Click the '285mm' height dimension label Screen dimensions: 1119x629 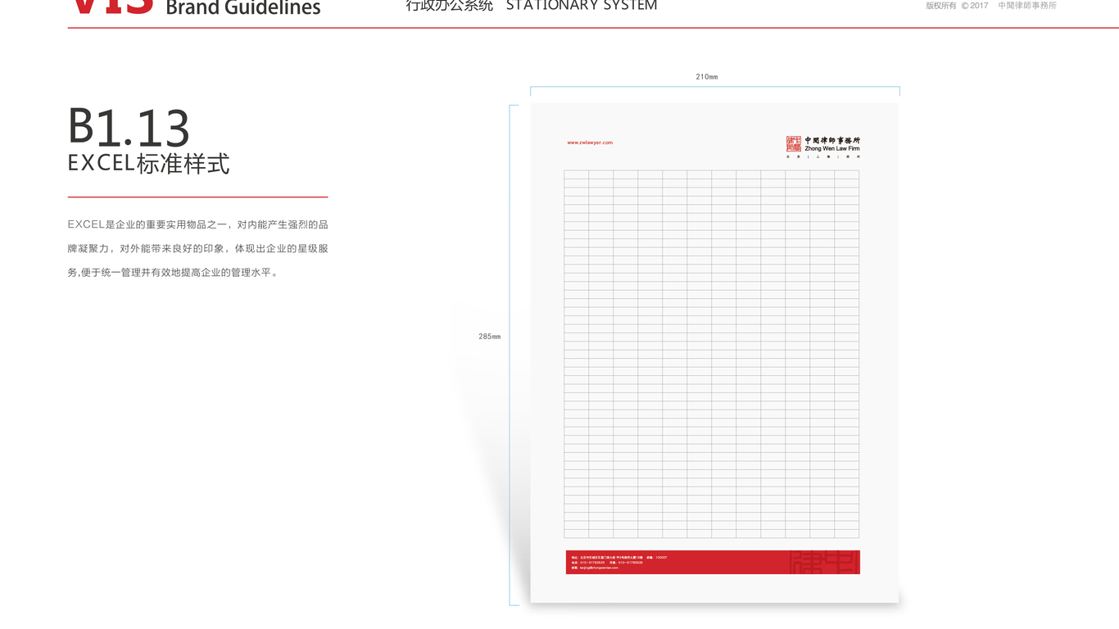coord(490,337)
